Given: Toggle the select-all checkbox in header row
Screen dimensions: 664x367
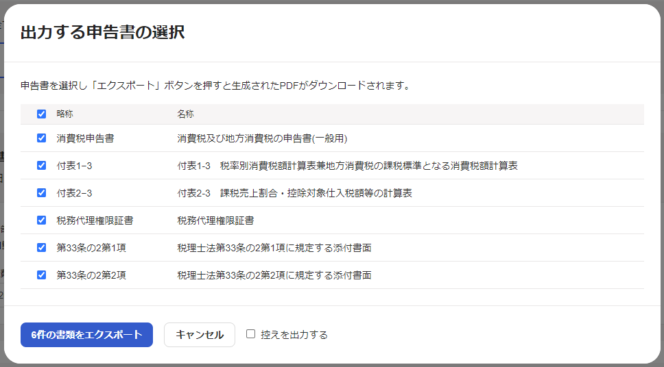Looking at the screenshot, I should point(41,114).
